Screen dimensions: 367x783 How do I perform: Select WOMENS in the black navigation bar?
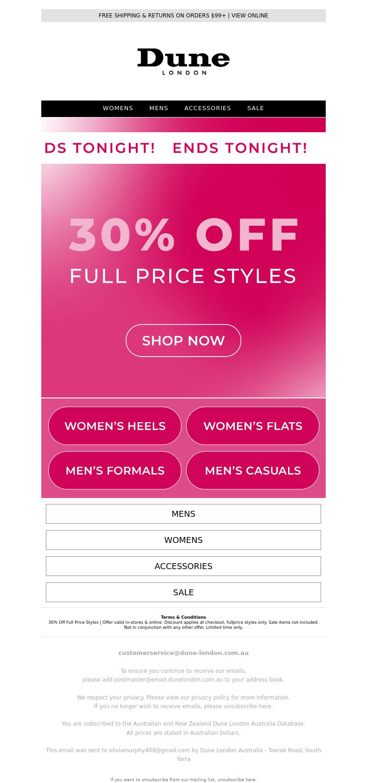pyautogui.click(x=118, y=108)
